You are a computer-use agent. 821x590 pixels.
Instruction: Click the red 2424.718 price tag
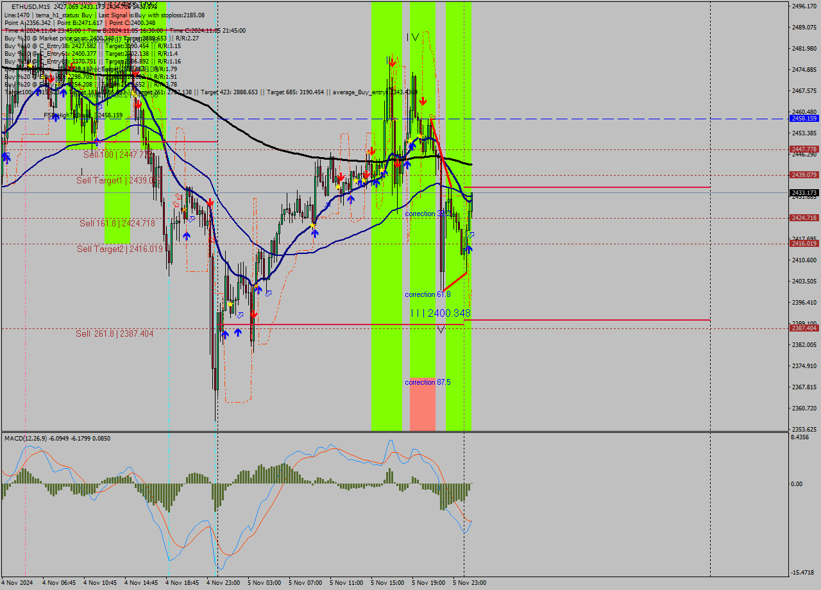click(x=804, y=217)
